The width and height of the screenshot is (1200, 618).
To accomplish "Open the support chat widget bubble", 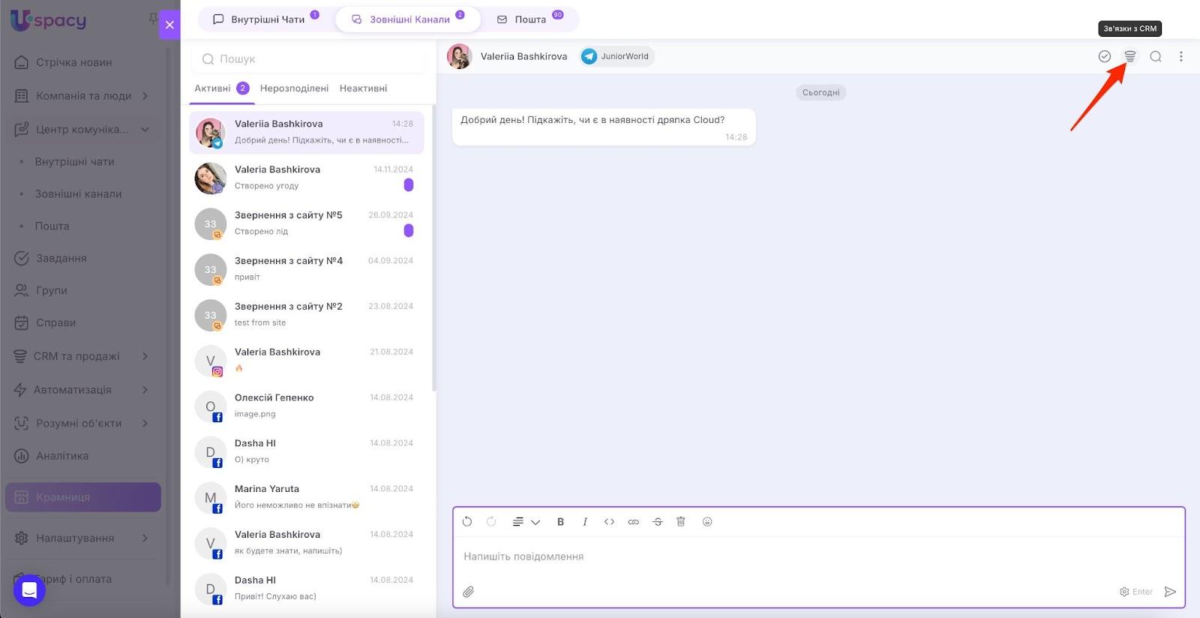I will [x=29, y=590].
